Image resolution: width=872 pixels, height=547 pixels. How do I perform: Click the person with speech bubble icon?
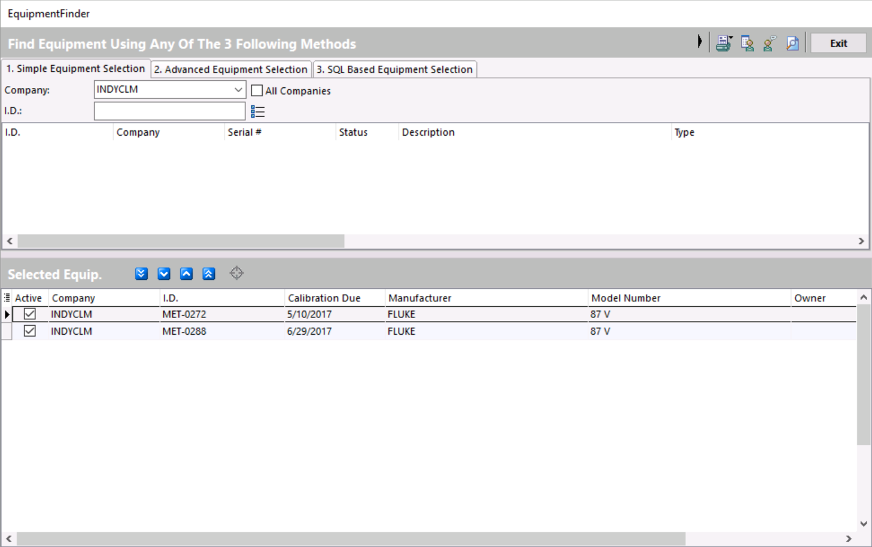tap(770, 43)
